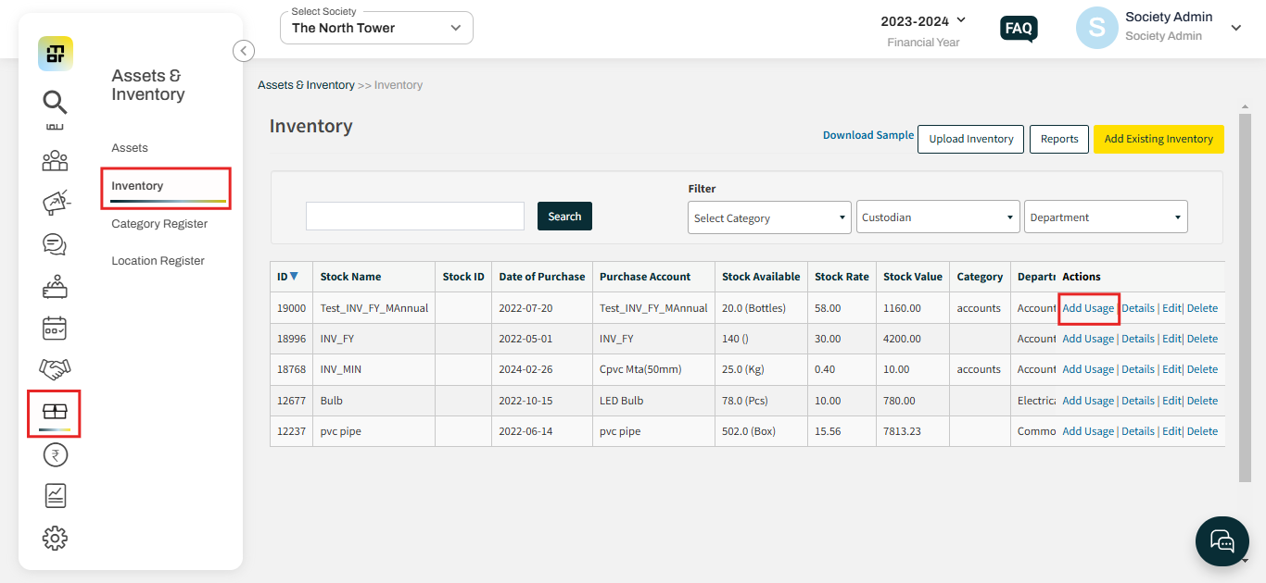The width and height of the screenshot is (1266, 583).
Task: Click the FAQ icon in the header
Action: [1019, 29]
